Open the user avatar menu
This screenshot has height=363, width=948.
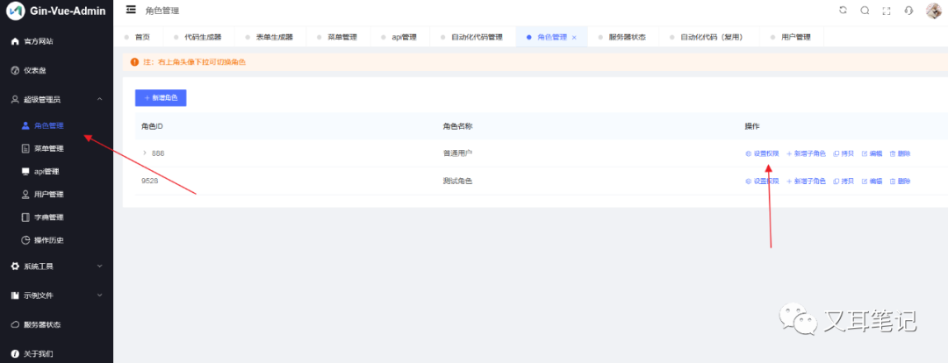point(934,11)
